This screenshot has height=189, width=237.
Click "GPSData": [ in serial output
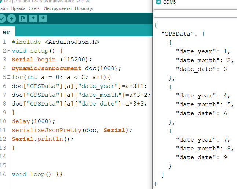(183, 34)
